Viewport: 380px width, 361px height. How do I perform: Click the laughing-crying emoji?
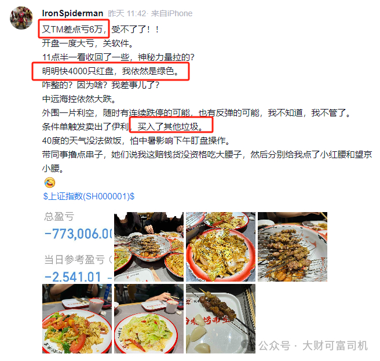50,183
